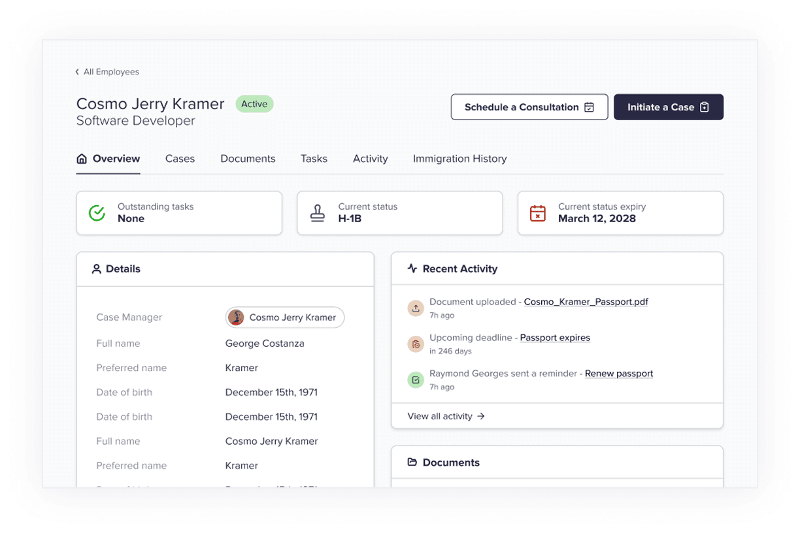This screenshot has width=800, height=533.
Task: Click the deadline icon beside Upcoming deadline
Action: [x=416, y=344]
